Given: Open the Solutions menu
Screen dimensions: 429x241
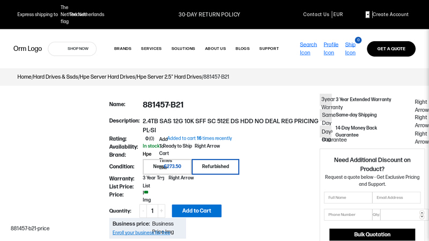Looking at the screenshot, I should pyautogui.click(x=183, y=49).
